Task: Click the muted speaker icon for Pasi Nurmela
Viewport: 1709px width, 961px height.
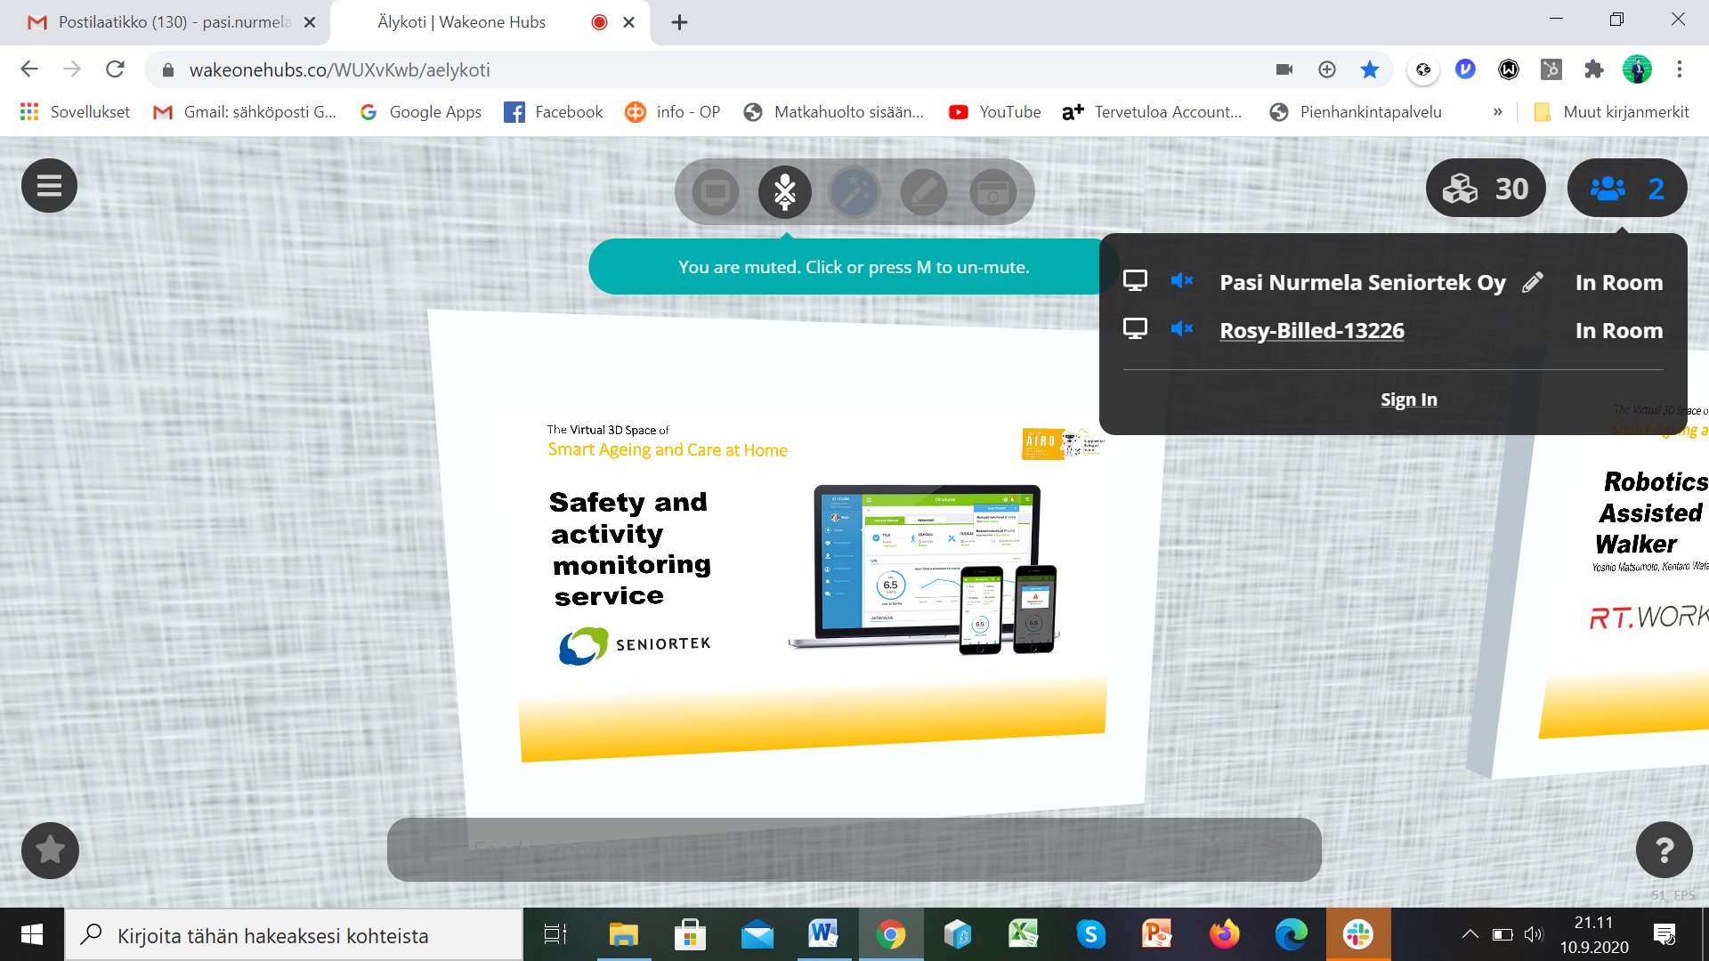Action: coord(1182,281)
